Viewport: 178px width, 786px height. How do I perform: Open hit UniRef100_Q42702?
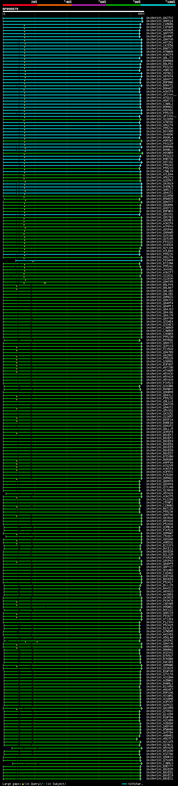coord(160,18)
